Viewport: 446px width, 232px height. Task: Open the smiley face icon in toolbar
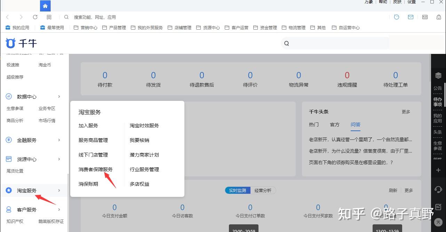click(397, 17)
